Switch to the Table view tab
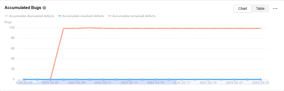 (260, 9)
